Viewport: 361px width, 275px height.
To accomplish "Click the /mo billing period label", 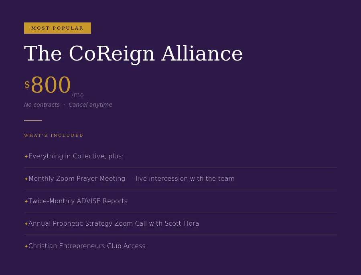I will 77,95.
